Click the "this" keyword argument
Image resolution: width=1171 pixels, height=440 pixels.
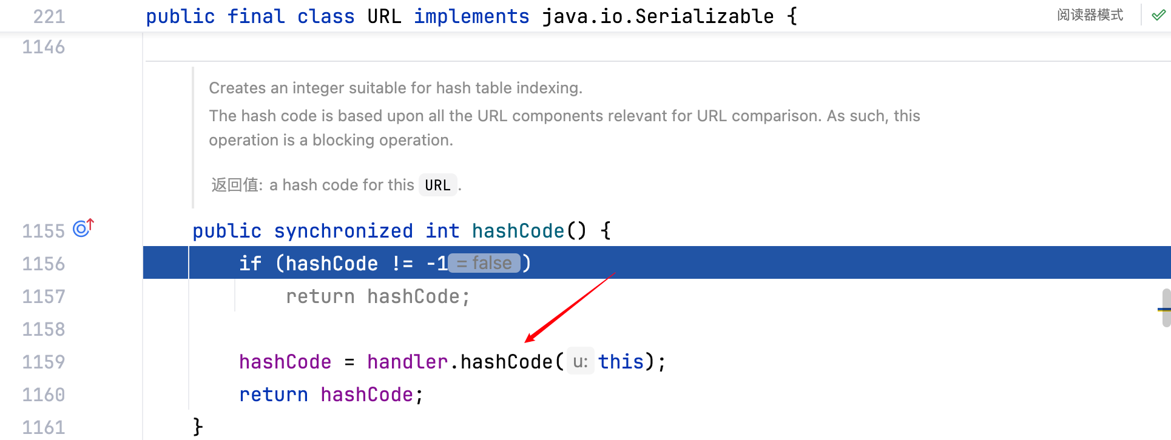click(621, 362)
